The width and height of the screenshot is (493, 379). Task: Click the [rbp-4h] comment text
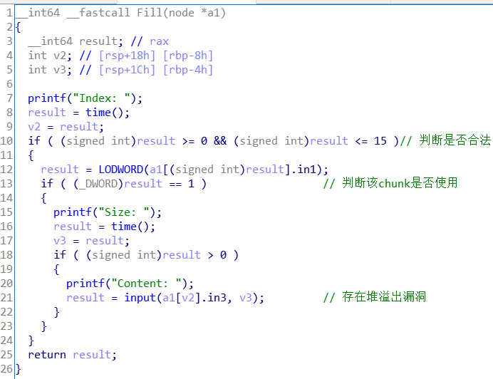(188, 70)
